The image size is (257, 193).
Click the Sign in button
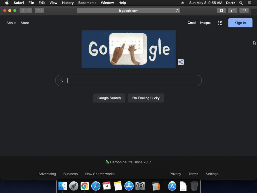[x=240, y=23]
